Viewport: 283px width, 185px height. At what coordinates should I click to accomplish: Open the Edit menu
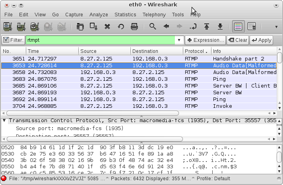(x=23, y=14)
